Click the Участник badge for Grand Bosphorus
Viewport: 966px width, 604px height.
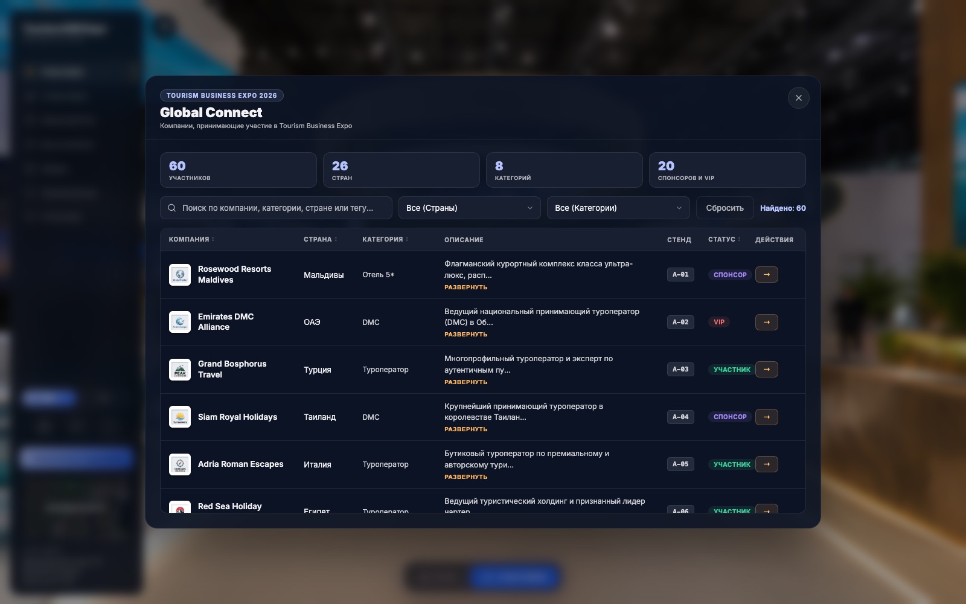pos(732,370)
